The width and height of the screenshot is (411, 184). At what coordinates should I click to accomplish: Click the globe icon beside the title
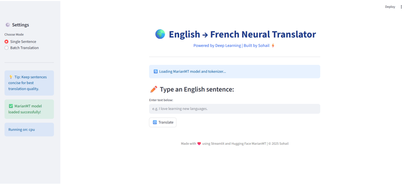[x=160, y=34]
